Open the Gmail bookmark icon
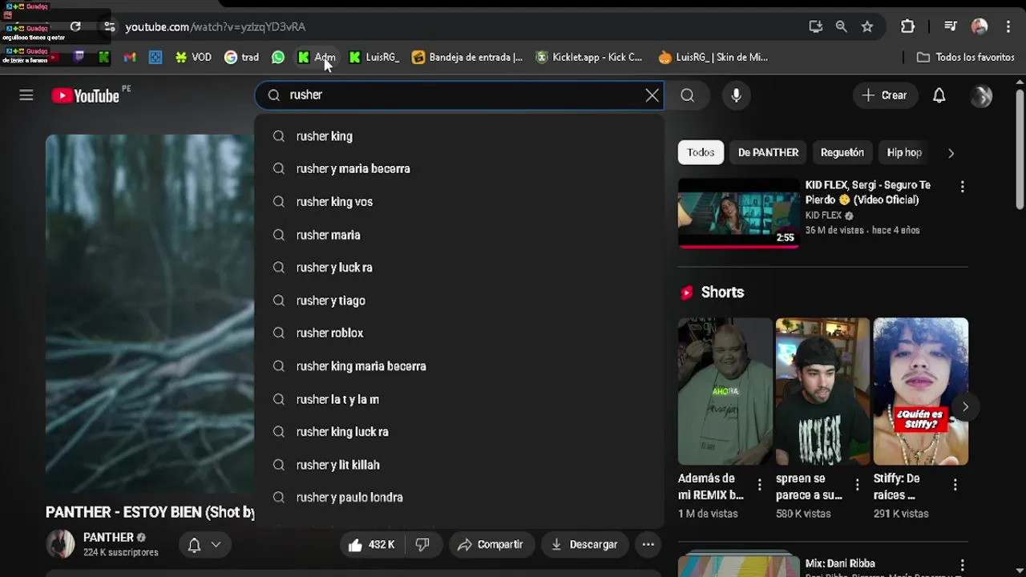 tap(130, 57)
